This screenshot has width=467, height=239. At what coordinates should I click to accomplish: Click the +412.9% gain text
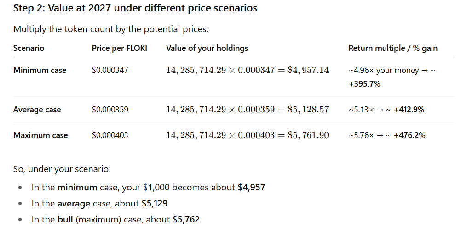tap(409, 110)
